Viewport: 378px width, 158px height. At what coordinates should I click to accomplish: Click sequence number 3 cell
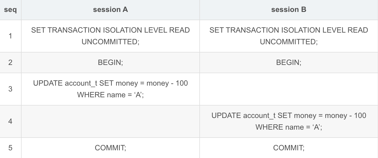coord(10,89)
